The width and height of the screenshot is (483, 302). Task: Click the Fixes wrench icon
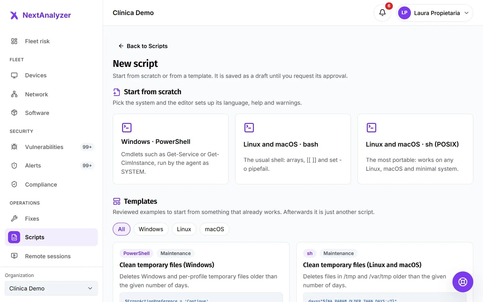(x=14, y=219)
